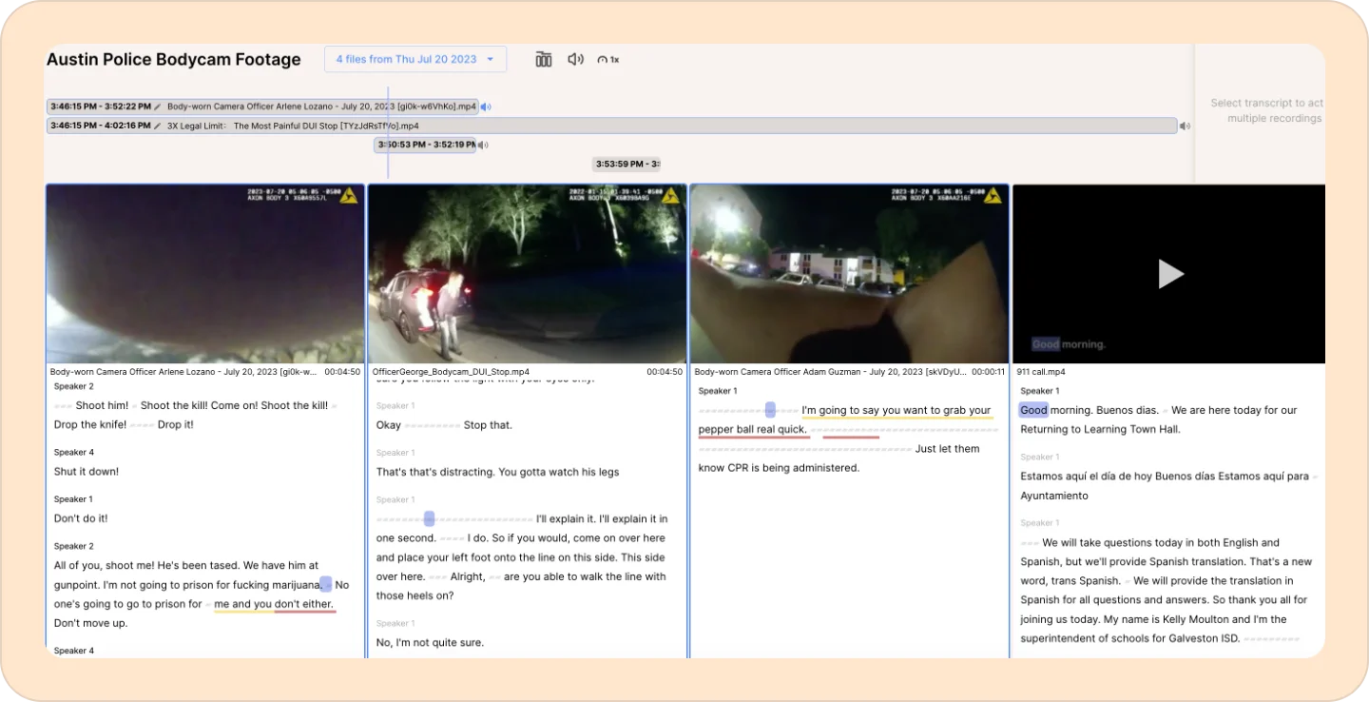Select the 3:50:53 PM - 3:52:19 PM clip

point(425,145)
